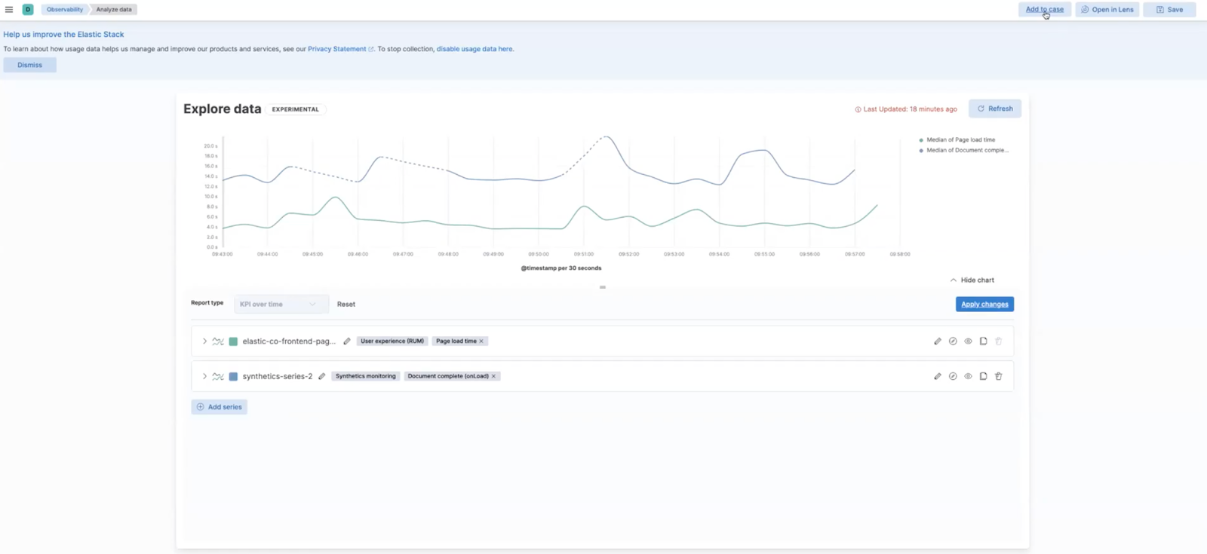The image size is (1207, 554).
Task: Click the chart-type icon for elastic-co-frontend series
Action: coord(218,341)
